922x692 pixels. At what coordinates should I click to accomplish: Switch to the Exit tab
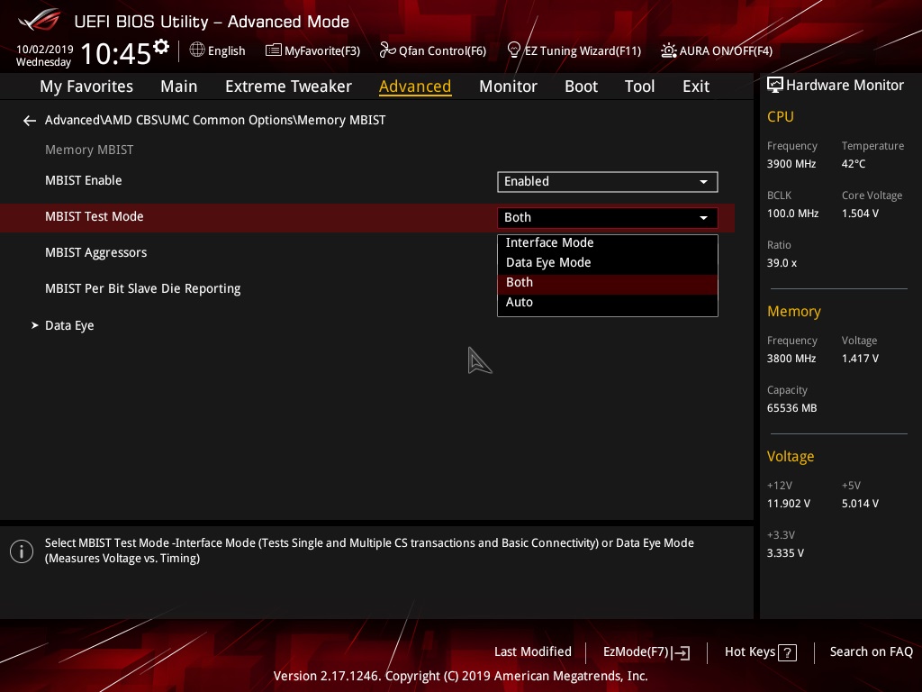click(696, 86)
